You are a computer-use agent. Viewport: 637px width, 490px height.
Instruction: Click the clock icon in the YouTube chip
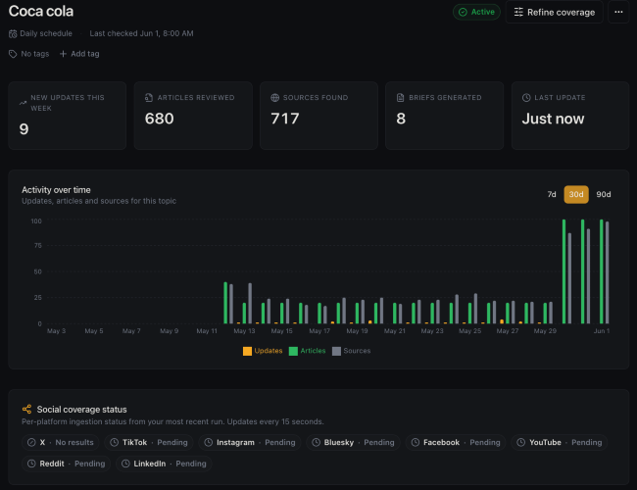520,442
